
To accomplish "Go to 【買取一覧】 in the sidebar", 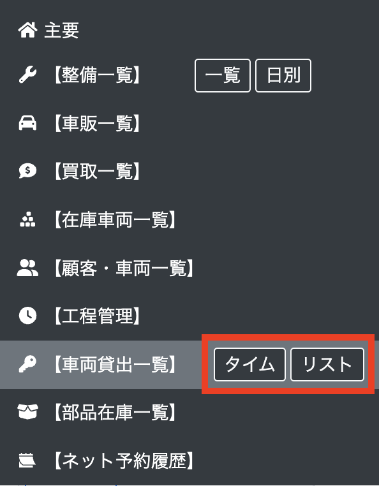I will click(x=97, y=171).
